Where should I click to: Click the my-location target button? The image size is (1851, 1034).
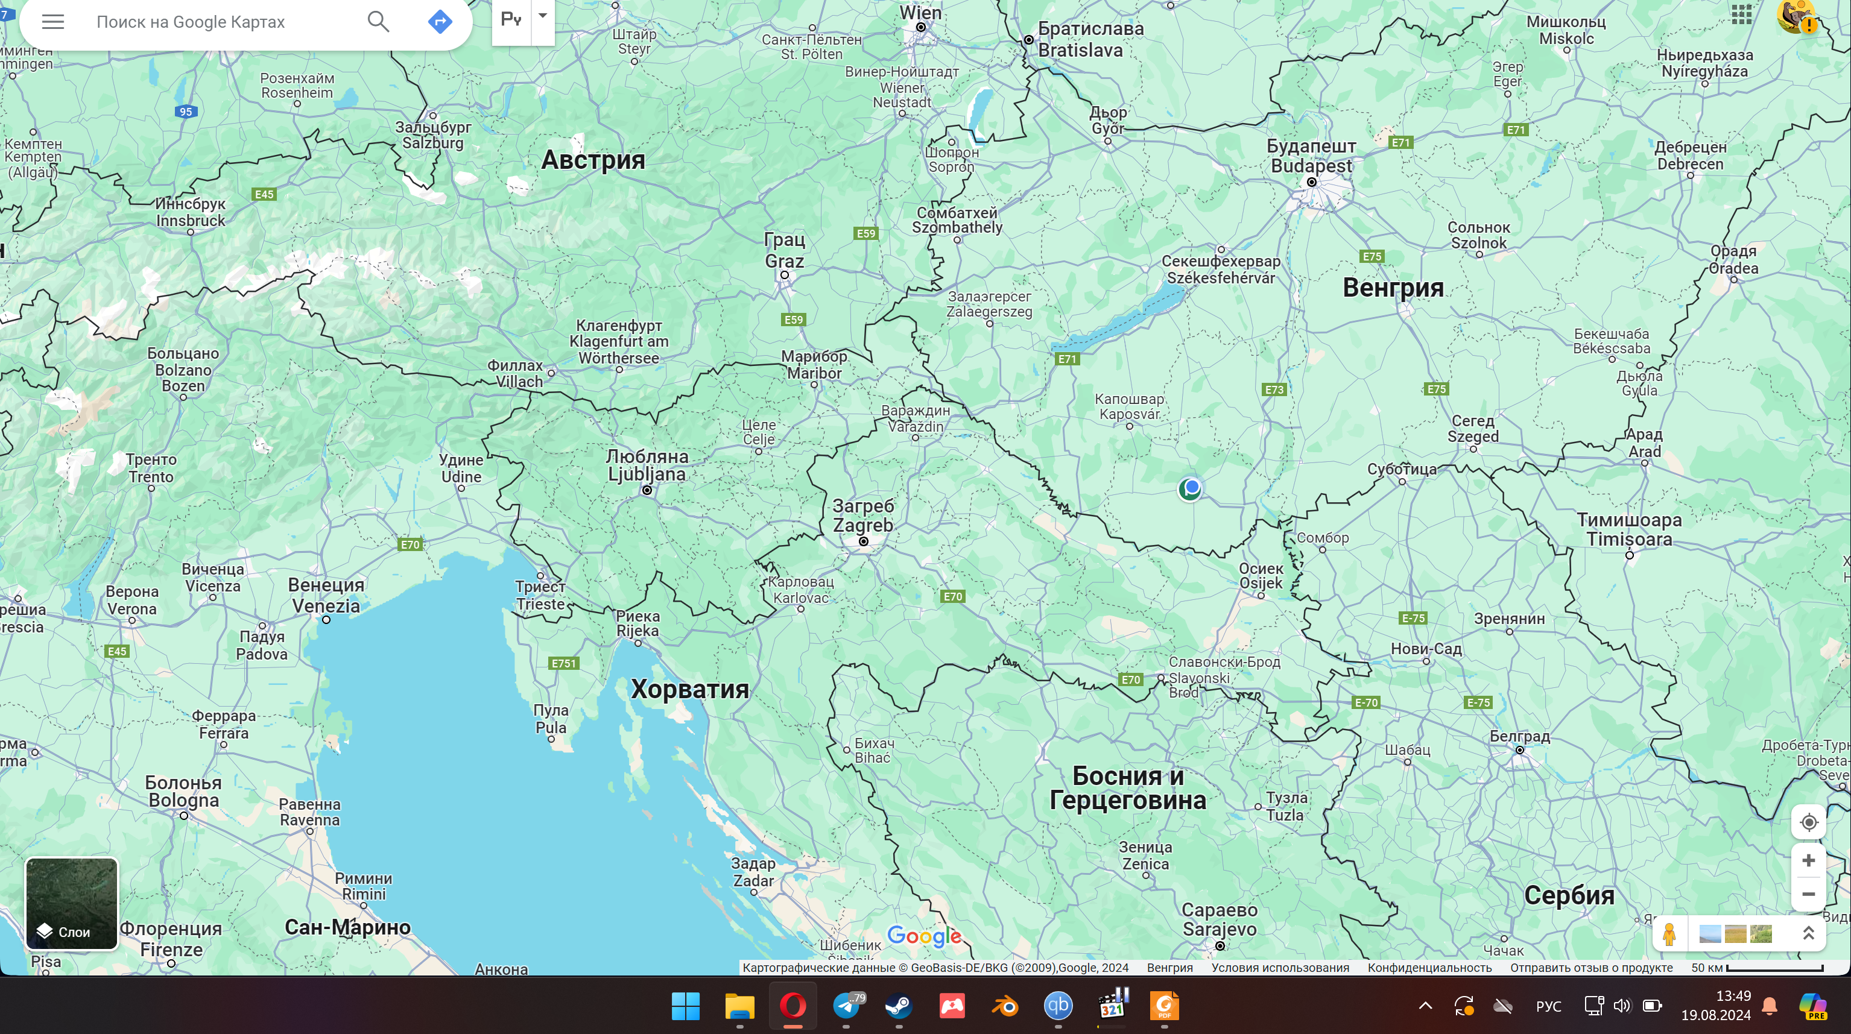pos(1808,822)
